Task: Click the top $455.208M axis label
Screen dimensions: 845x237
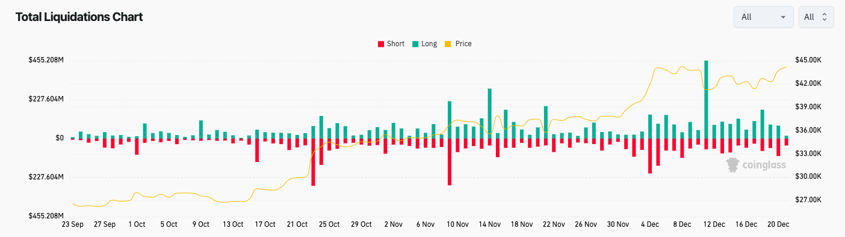Action: (x=46, y=60)
